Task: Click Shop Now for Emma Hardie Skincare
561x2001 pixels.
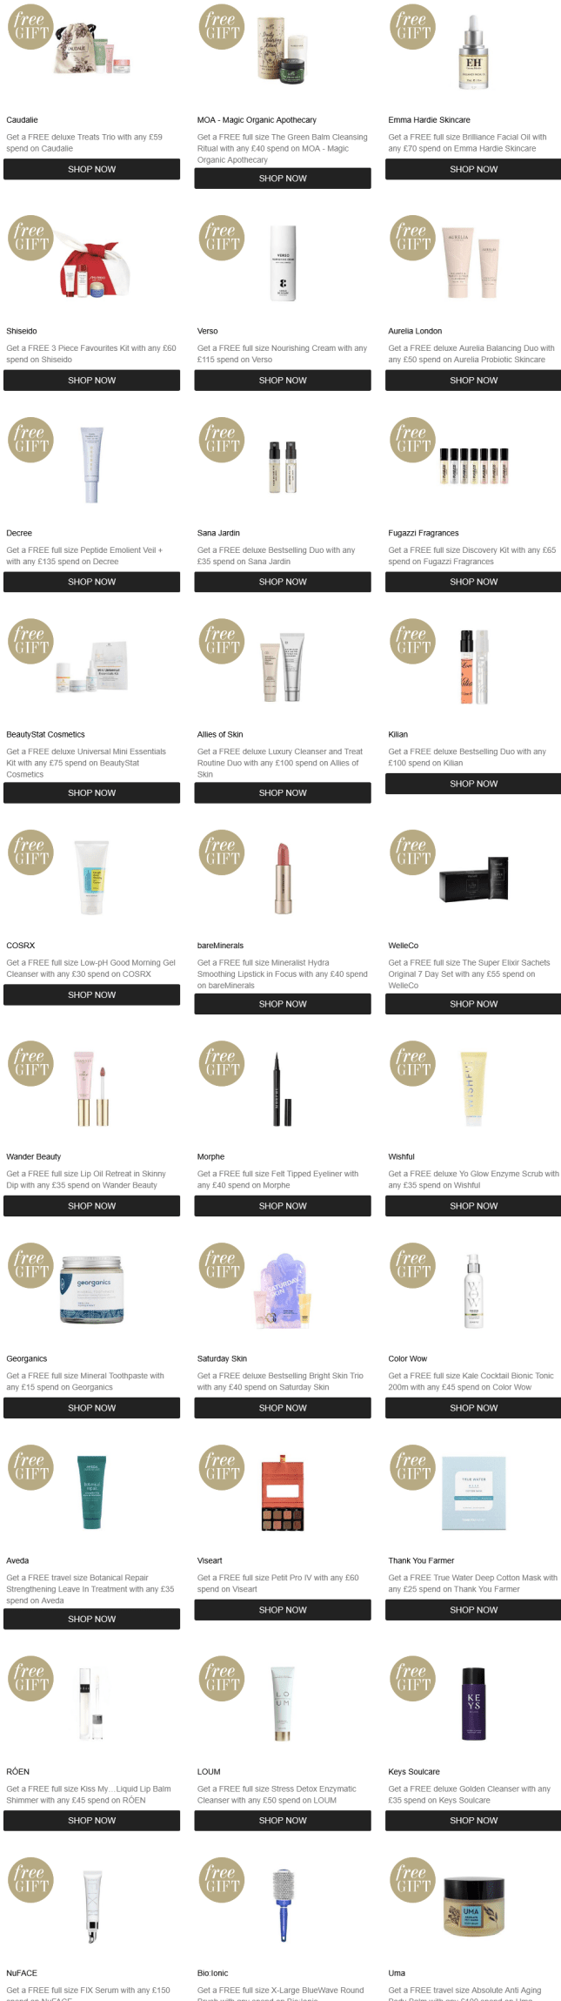Action: click(473, 169)
